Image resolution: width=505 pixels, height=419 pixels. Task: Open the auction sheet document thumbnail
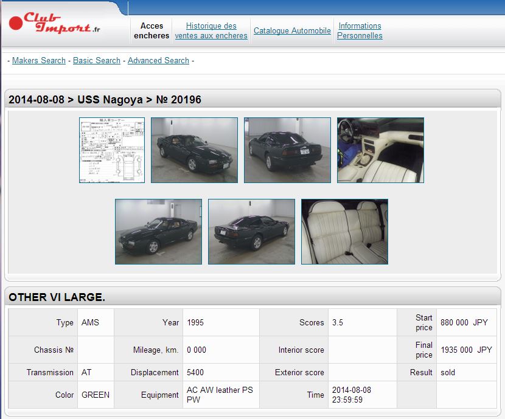112,150
